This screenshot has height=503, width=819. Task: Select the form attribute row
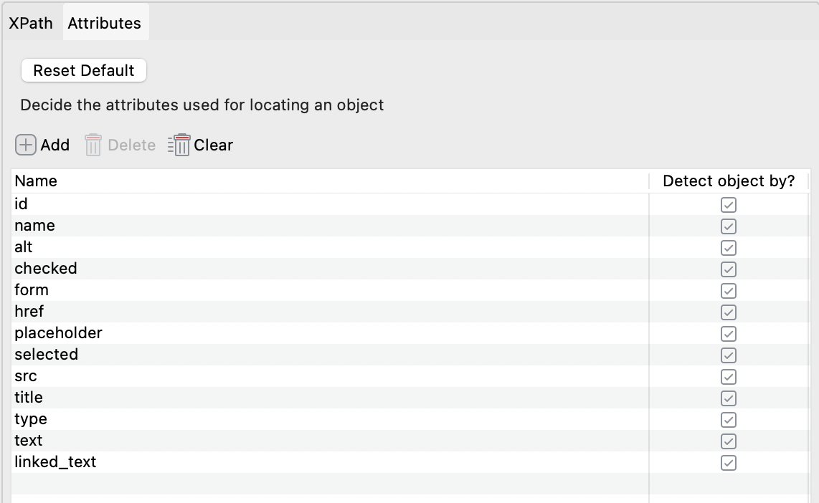click(x=32, y=290)
